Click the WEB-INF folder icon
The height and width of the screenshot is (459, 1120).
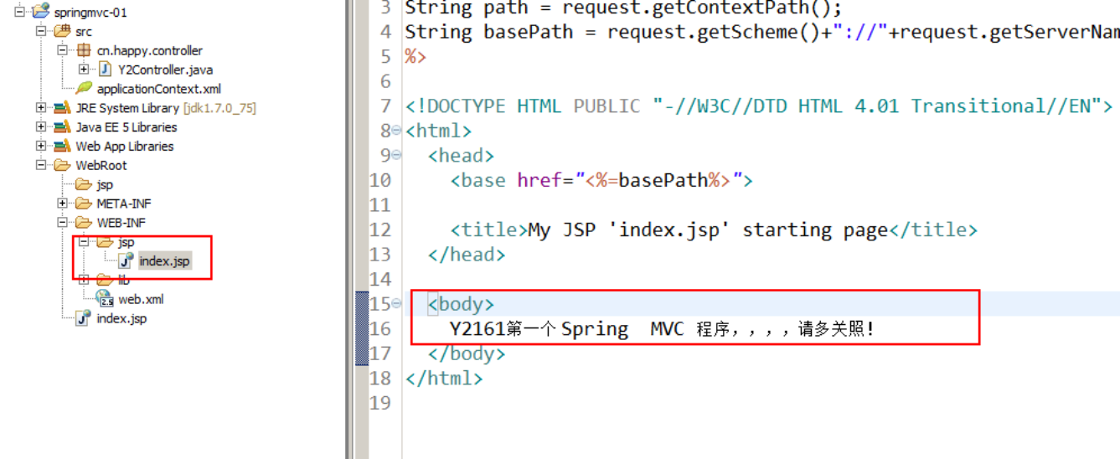tap(84, 222)
